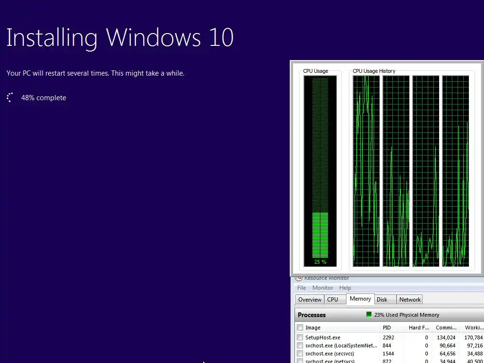The width and height of the screenshot is (484, 363).
Task: Click the first CPU Usage History graph
Action: pos(366,171)
